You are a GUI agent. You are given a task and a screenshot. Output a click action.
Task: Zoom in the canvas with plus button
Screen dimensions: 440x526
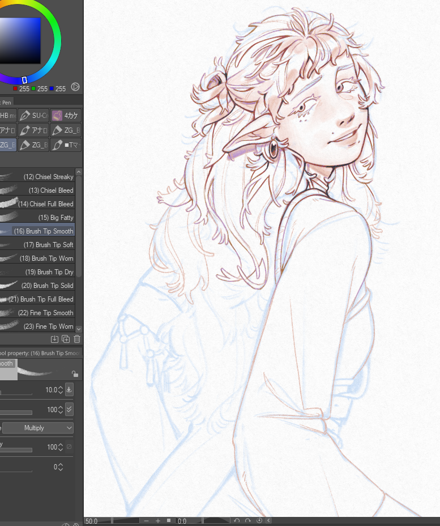(157, 520)
